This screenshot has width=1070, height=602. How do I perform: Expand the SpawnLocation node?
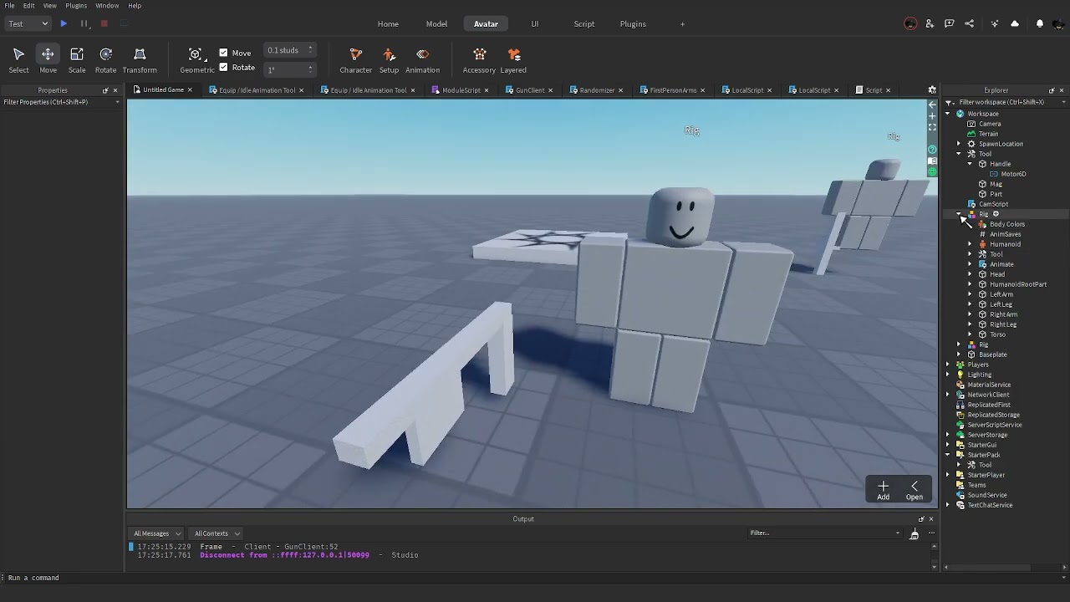click(x=959, y=144)
